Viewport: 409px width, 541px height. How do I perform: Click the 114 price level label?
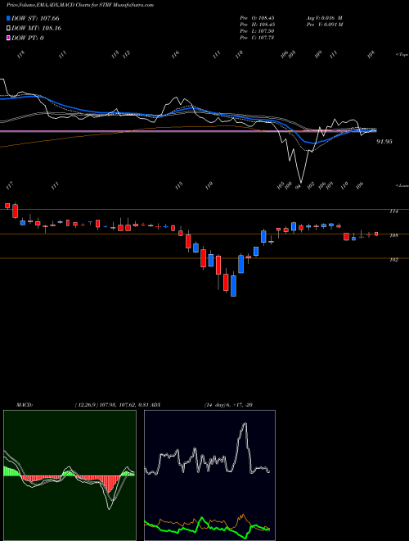(393, 211)
